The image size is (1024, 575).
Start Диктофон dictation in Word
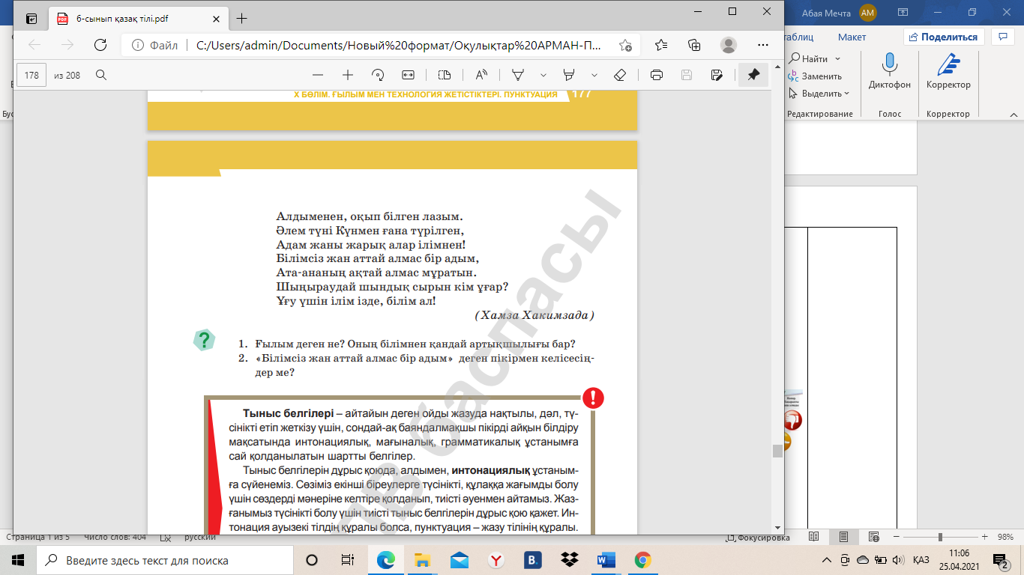[890, 72]
